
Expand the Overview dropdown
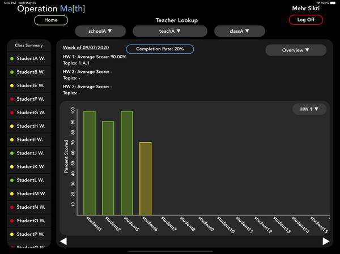(296, 50)
